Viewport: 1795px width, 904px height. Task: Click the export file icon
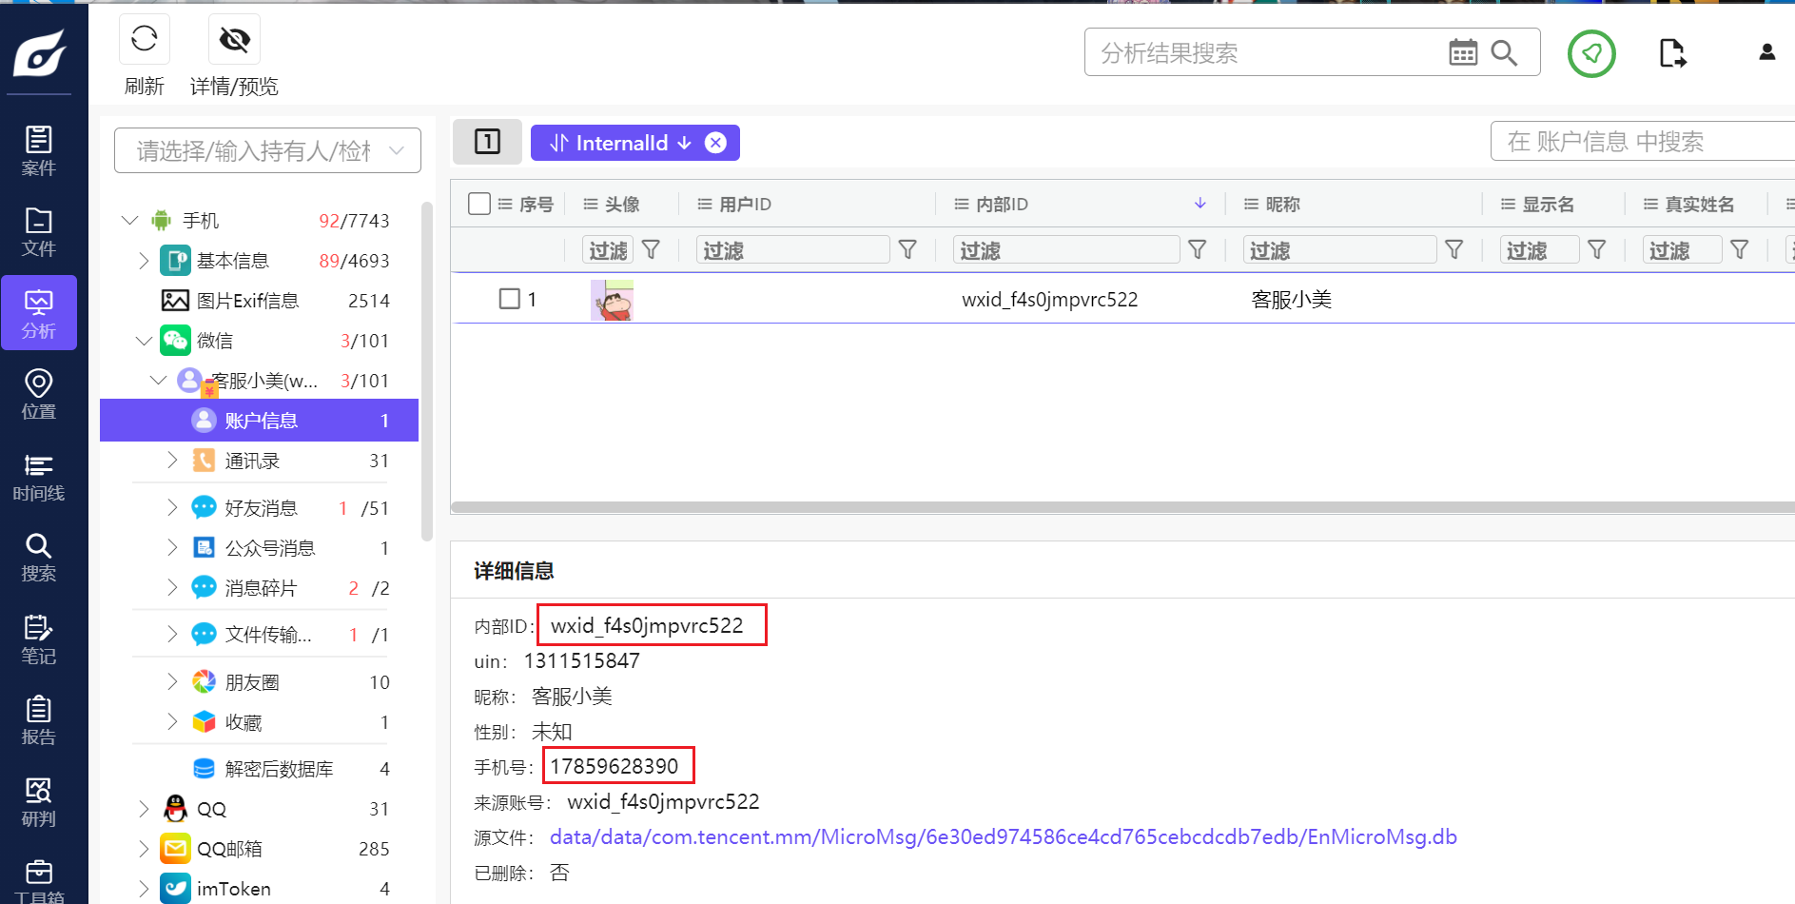1671,53
